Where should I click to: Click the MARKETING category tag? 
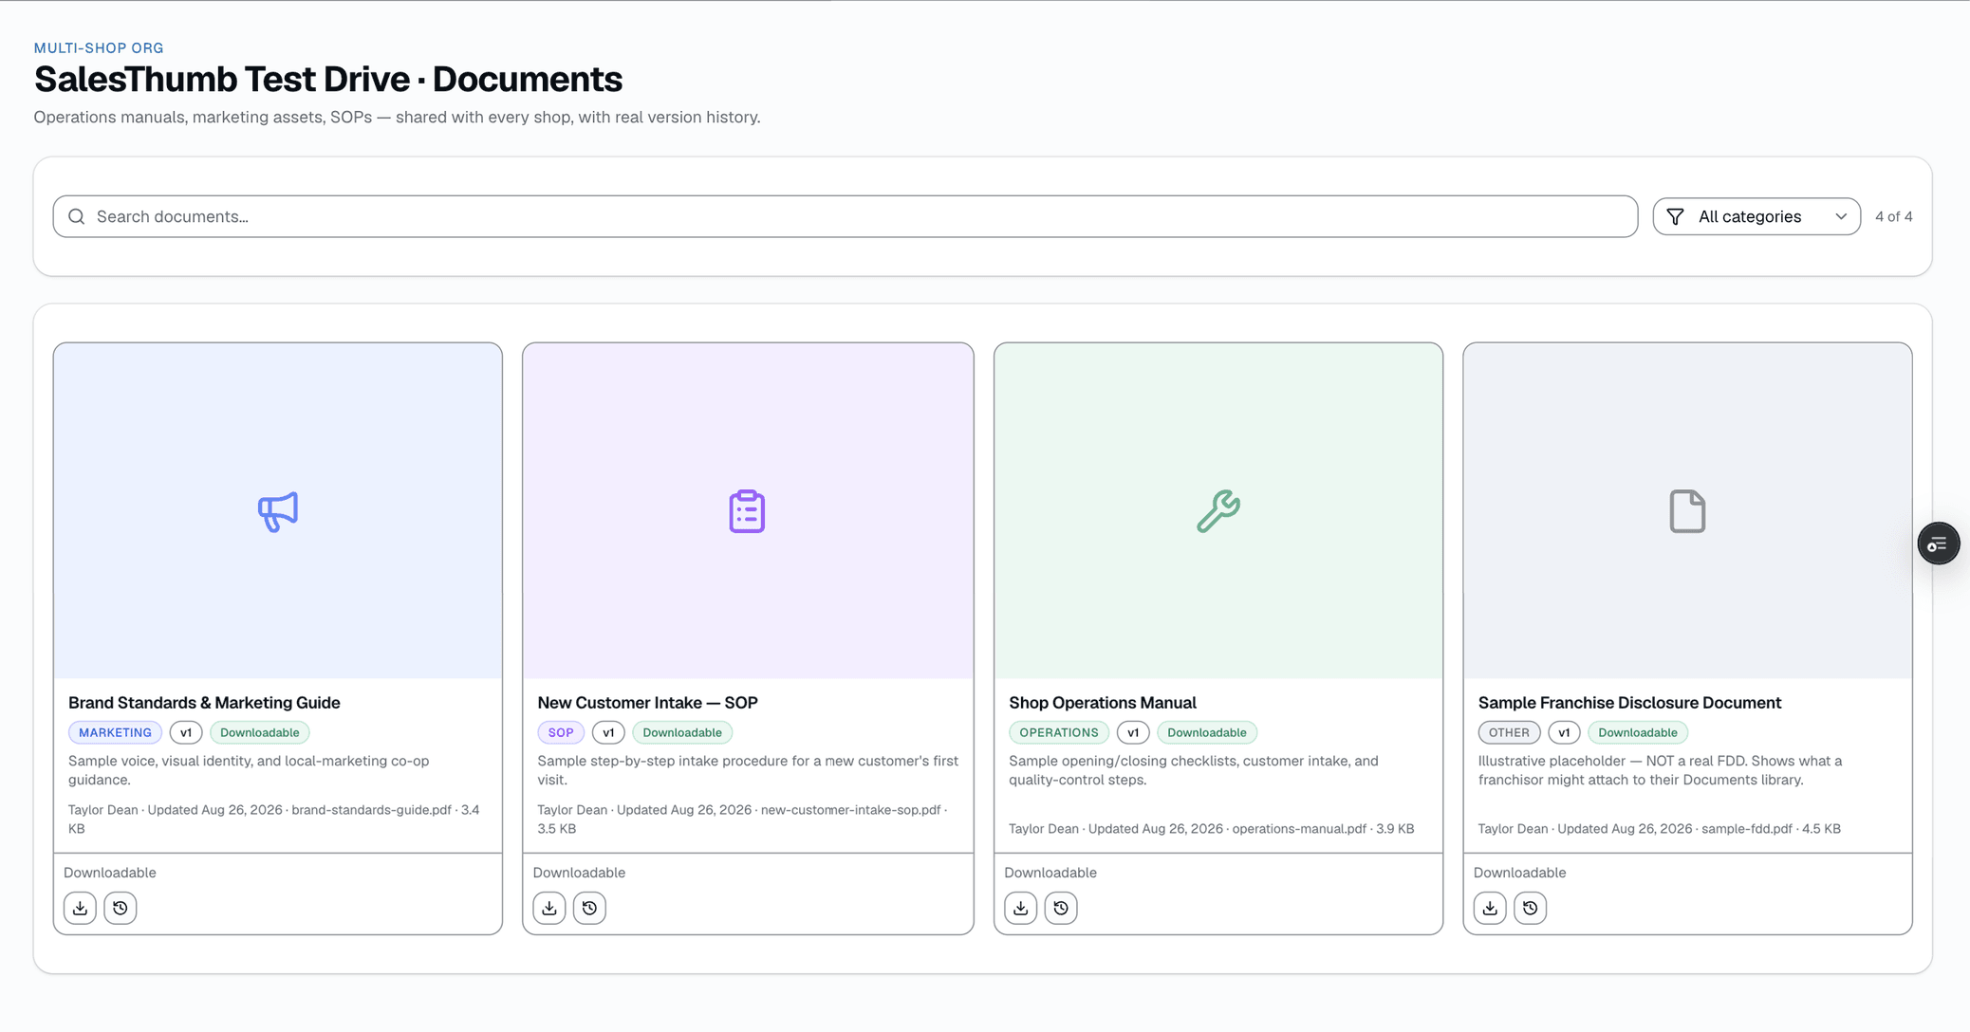click(x=115, y=732)
